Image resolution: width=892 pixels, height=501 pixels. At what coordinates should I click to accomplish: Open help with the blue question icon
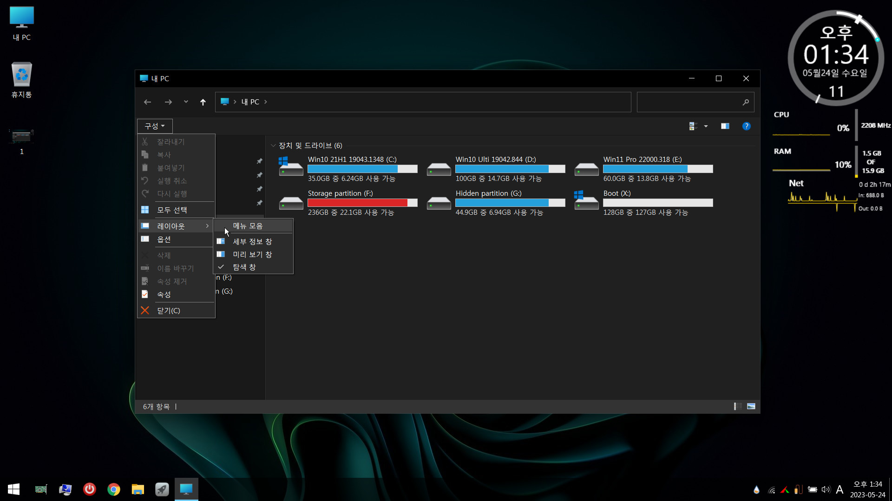point(747,126)
